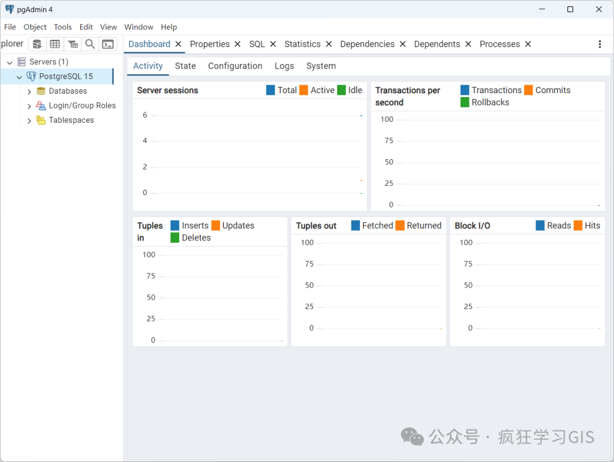Open the Search Objects magnifier icon
Screen dimensions: 614x462
[x=90, y=44]
